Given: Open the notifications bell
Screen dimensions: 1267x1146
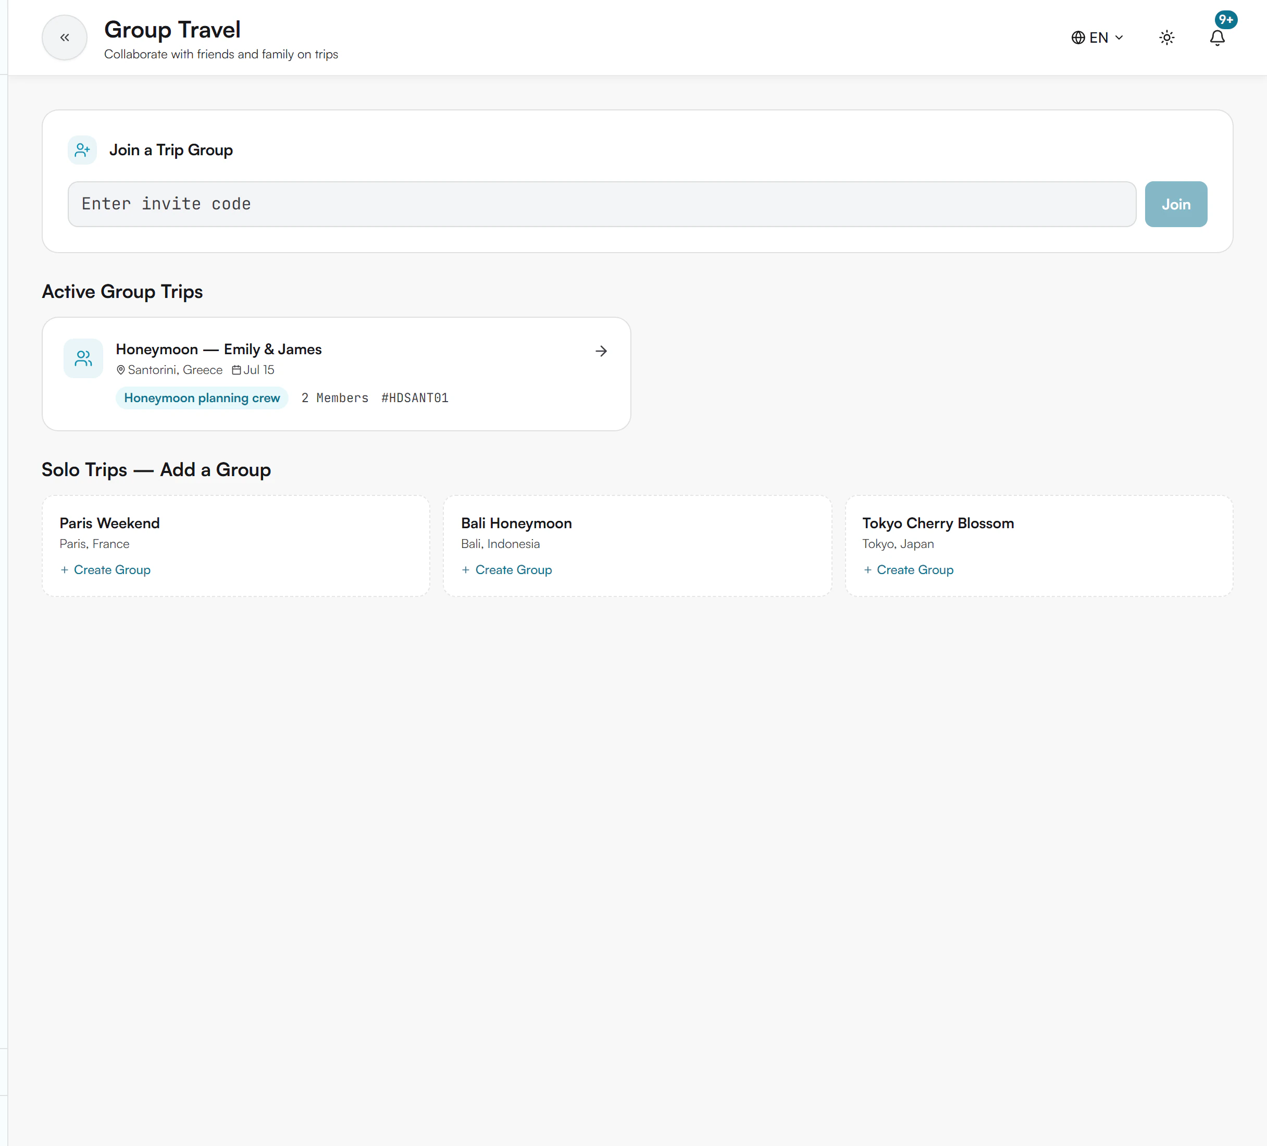Looking at the screenshot, I should tap(1216, 39).
